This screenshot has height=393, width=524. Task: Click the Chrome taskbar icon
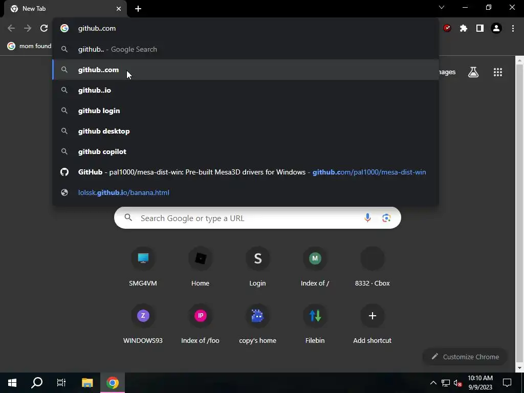coord(113,383)
